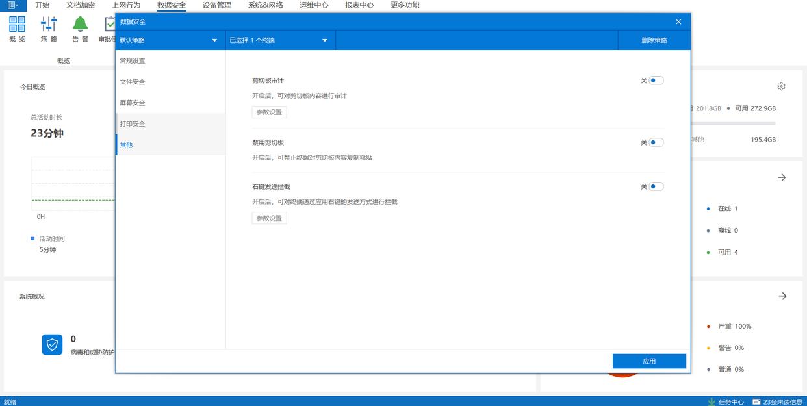807x406 pixels.
Task: Toggle 右键发送拦截 switch on
Action: coord(656,186)
